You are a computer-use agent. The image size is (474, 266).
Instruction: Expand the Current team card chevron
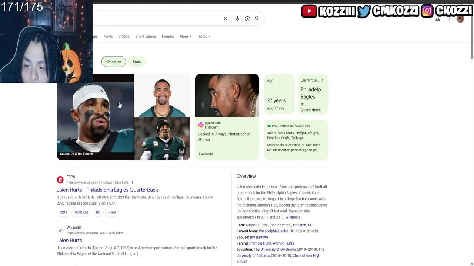pos(322,80)
